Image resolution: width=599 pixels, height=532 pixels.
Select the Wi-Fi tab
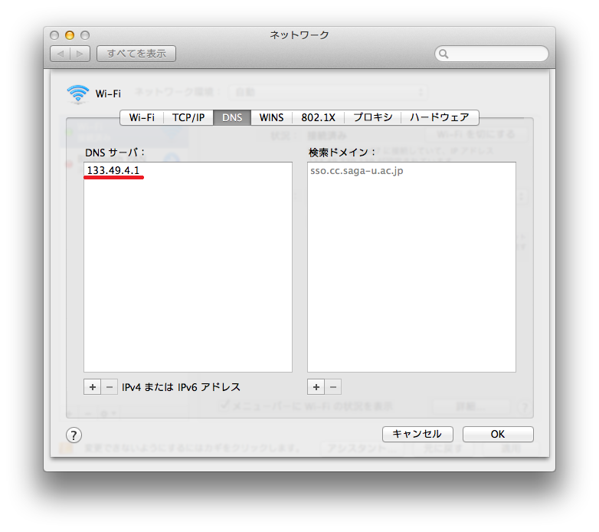[142, 117]
